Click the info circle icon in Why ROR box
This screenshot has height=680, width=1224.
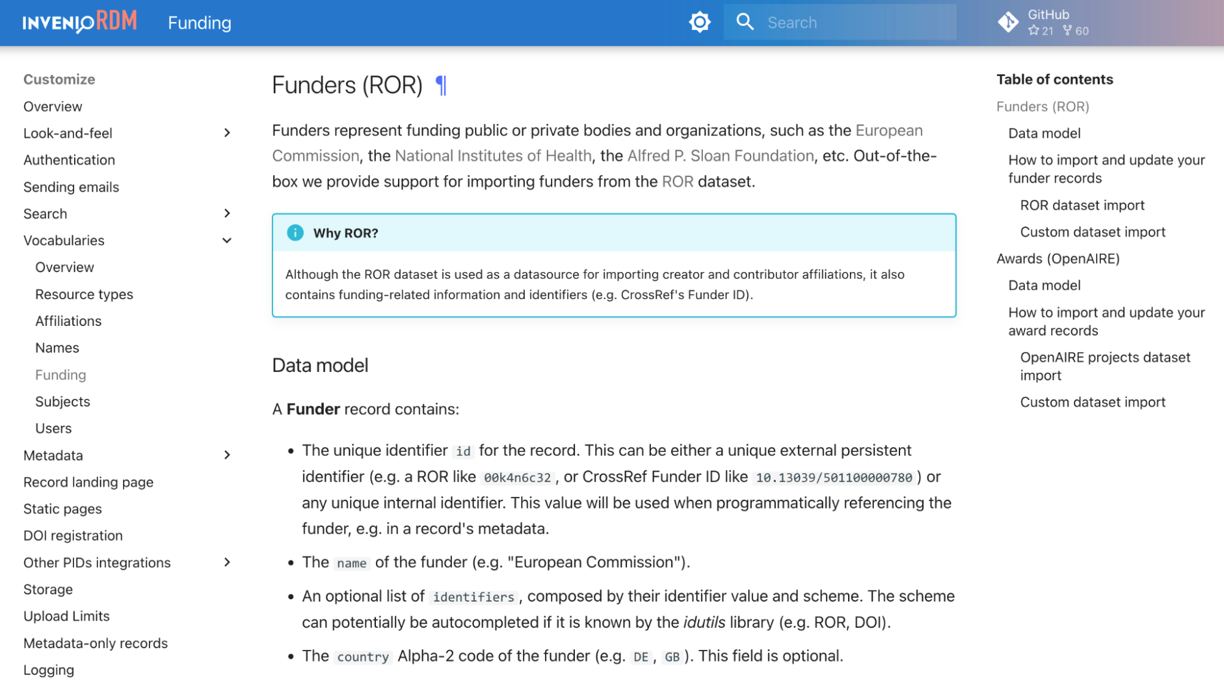coord(295,233)
